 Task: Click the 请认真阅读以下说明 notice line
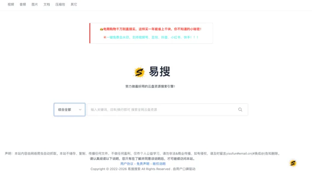pos(143,159)
